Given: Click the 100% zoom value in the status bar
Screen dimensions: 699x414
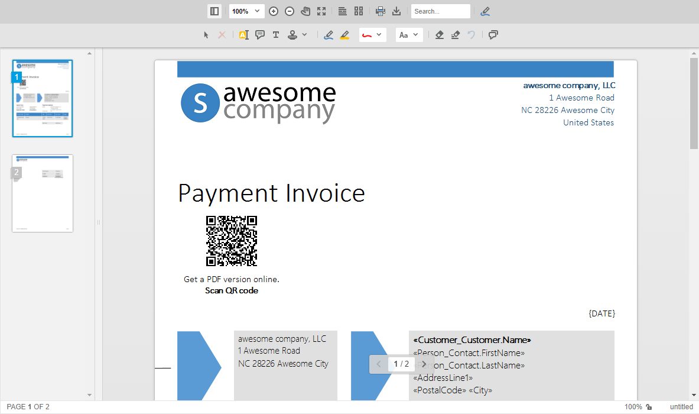Looking at the screenshot, I should pyautogui.click(x=633, y=407).
